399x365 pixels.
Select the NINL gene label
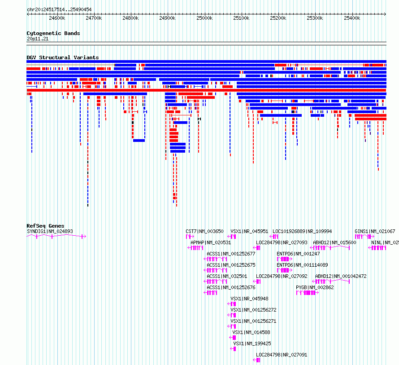(x=385, y=242)
